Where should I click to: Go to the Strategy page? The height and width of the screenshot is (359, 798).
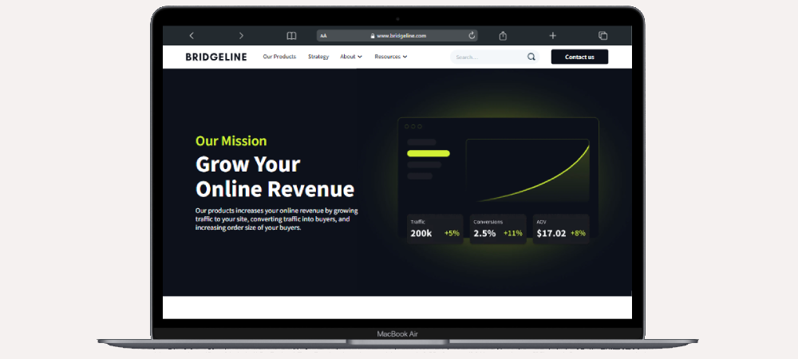[x=318, y=57]
